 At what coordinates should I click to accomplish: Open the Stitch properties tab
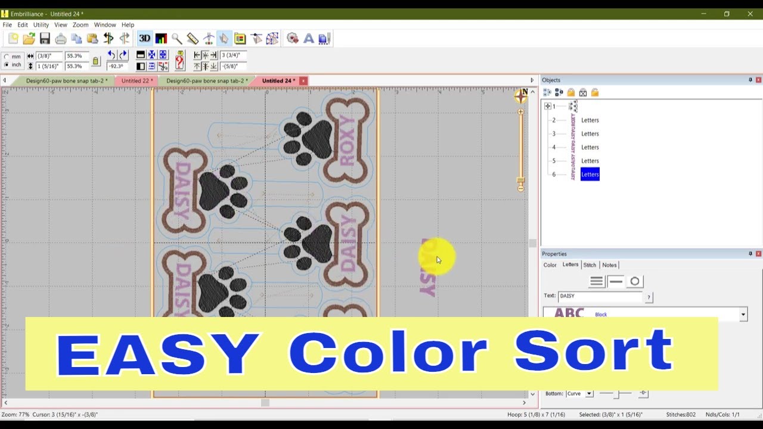[x=590, y=265]
